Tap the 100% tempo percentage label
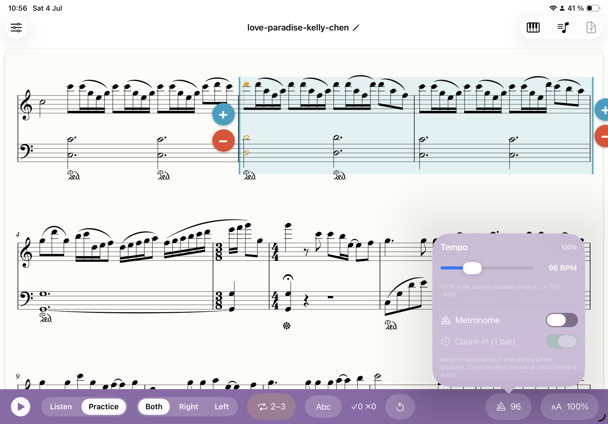The height and width of the screenshot is (424, 608). (569, 247)
